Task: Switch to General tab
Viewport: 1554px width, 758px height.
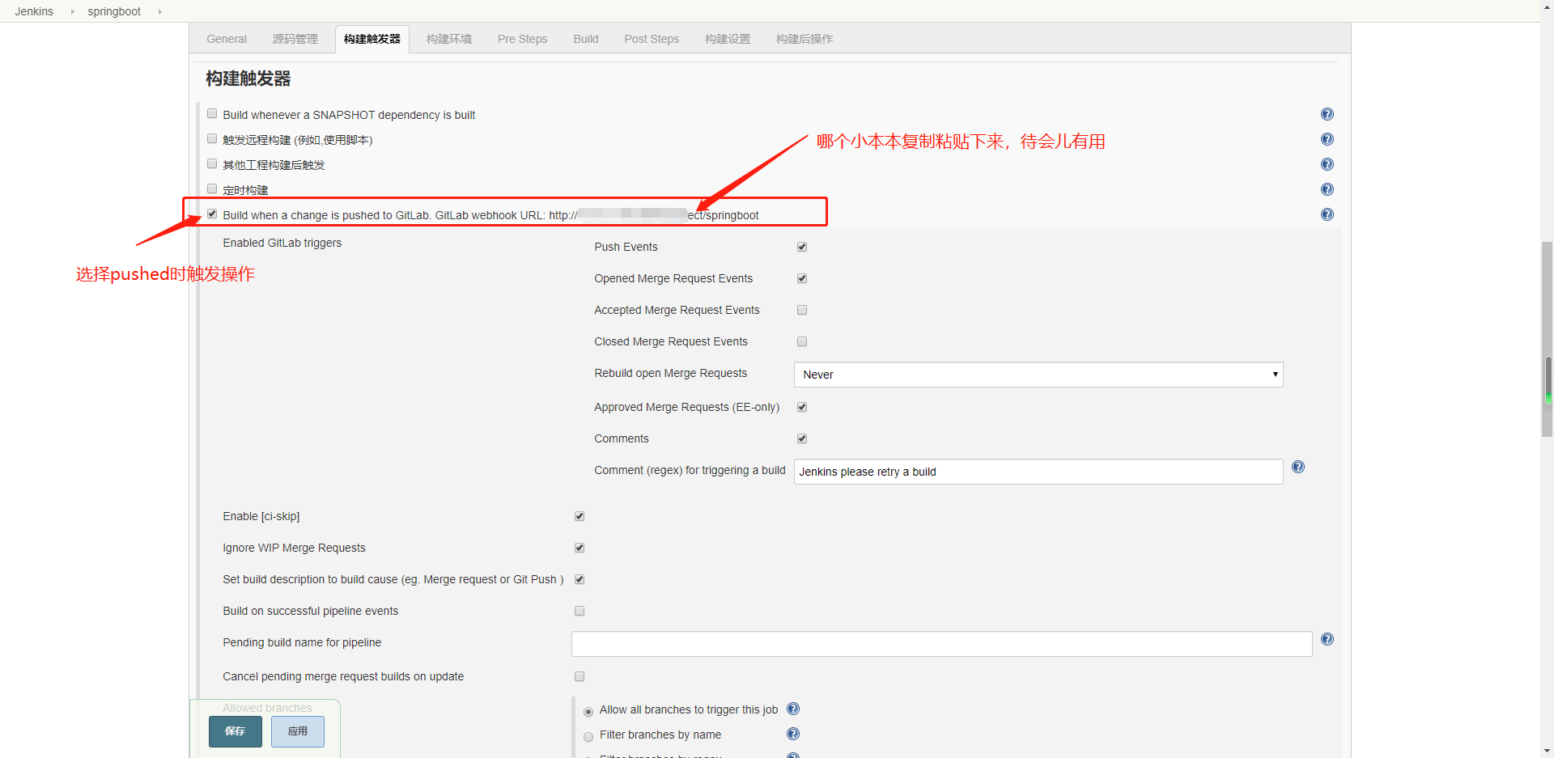Action: [227, 39]
